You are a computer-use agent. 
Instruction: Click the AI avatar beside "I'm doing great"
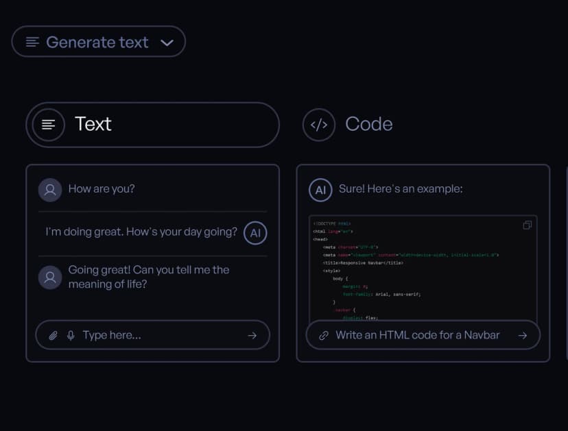pos(255,233)
